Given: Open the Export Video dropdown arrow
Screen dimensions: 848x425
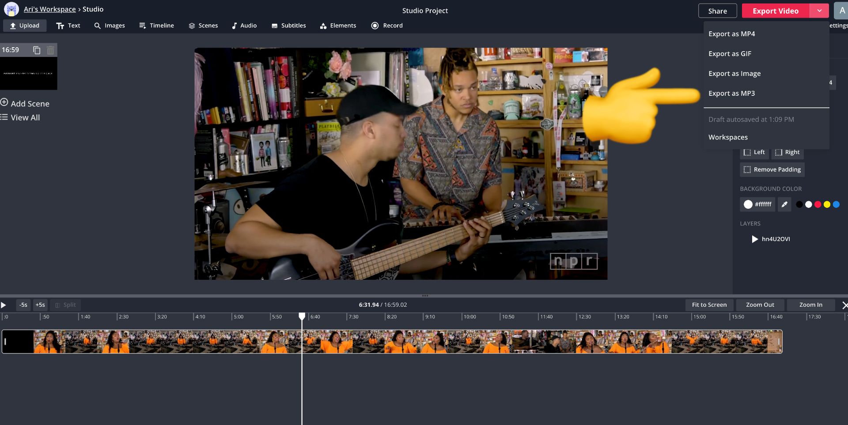Looking at the screenshot, I should click(820, 10).
